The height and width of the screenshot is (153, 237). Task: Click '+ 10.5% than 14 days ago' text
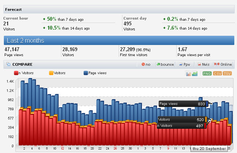tap(66, 28)
